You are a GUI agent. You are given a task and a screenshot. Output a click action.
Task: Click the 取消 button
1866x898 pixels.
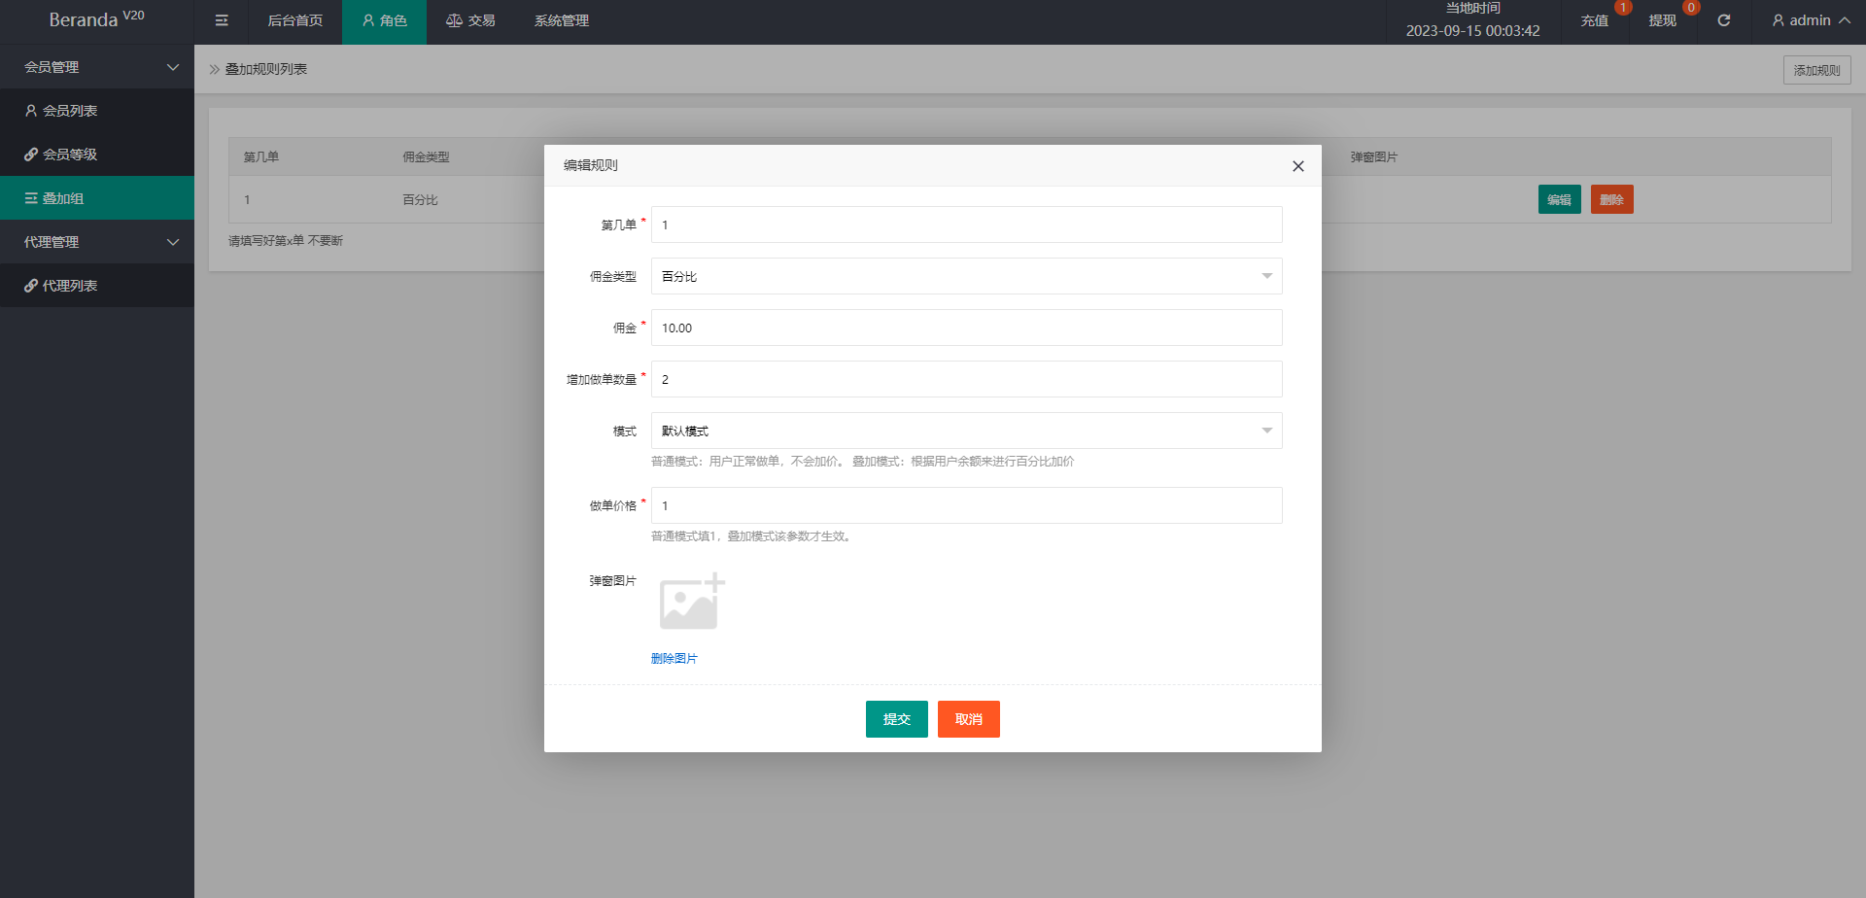pyautogui.click(x=968, y=719)
